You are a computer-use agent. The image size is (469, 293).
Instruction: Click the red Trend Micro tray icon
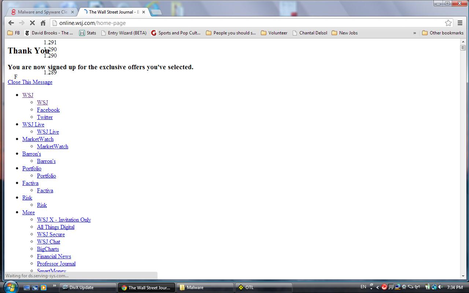pyautogui.click(x=384, y=287)
